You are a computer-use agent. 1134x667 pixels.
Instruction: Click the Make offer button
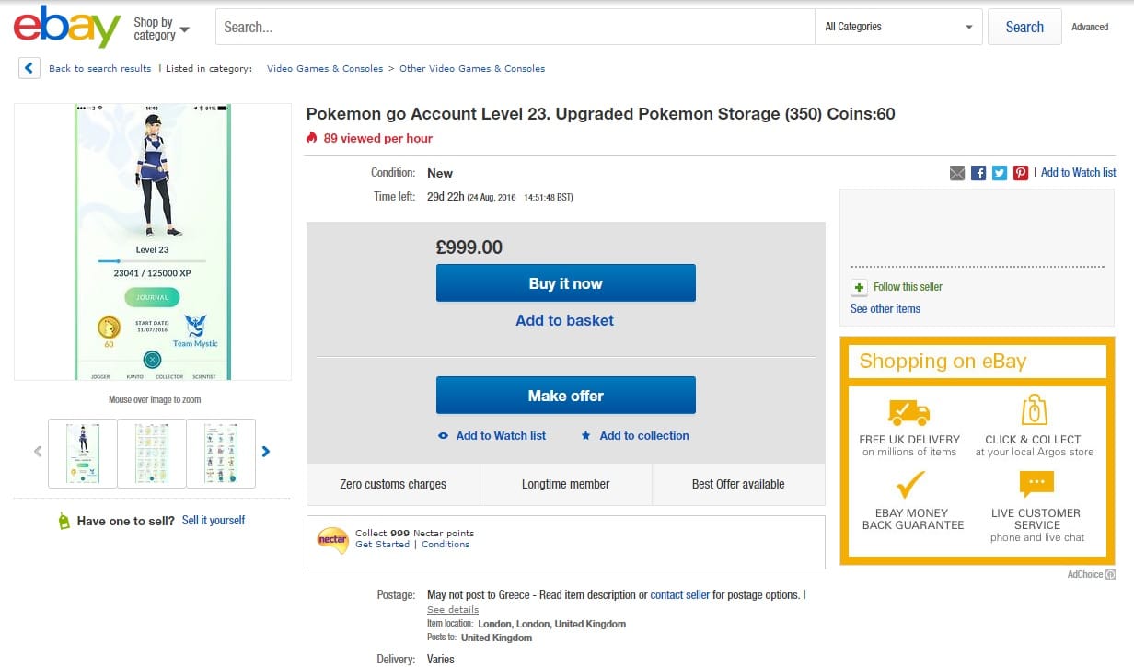point(566,396)
